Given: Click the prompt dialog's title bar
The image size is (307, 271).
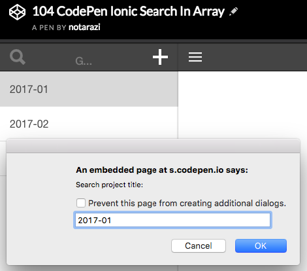Looking at the screenshot, I should (x=153, y=146).
